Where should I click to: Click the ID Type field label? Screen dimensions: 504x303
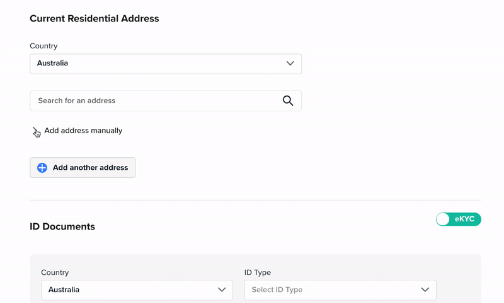(x=258, y=273)
